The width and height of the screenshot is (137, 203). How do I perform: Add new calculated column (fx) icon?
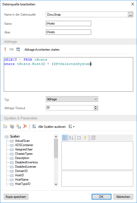point(12,126)
